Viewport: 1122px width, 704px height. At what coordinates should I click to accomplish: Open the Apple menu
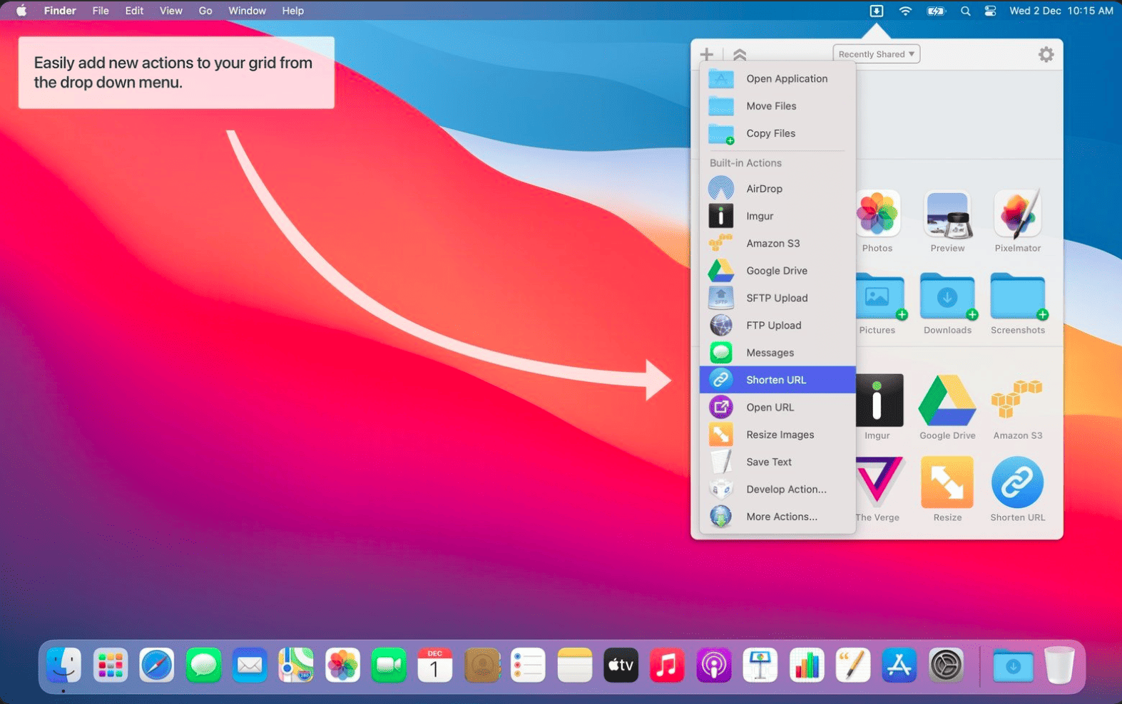point(21,11)
